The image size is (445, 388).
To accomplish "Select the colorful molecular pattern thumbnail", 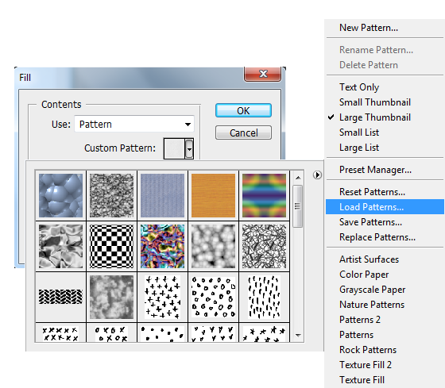I will pos(162,246).
